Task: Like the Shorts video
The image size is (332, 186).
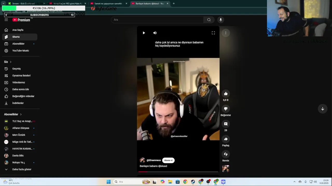Action: (226, 94)
